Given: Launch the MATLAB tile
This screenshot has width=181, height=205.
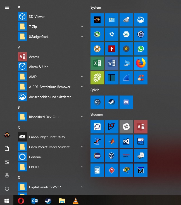Looking at the screenshot, I should (x=112, y=141).
